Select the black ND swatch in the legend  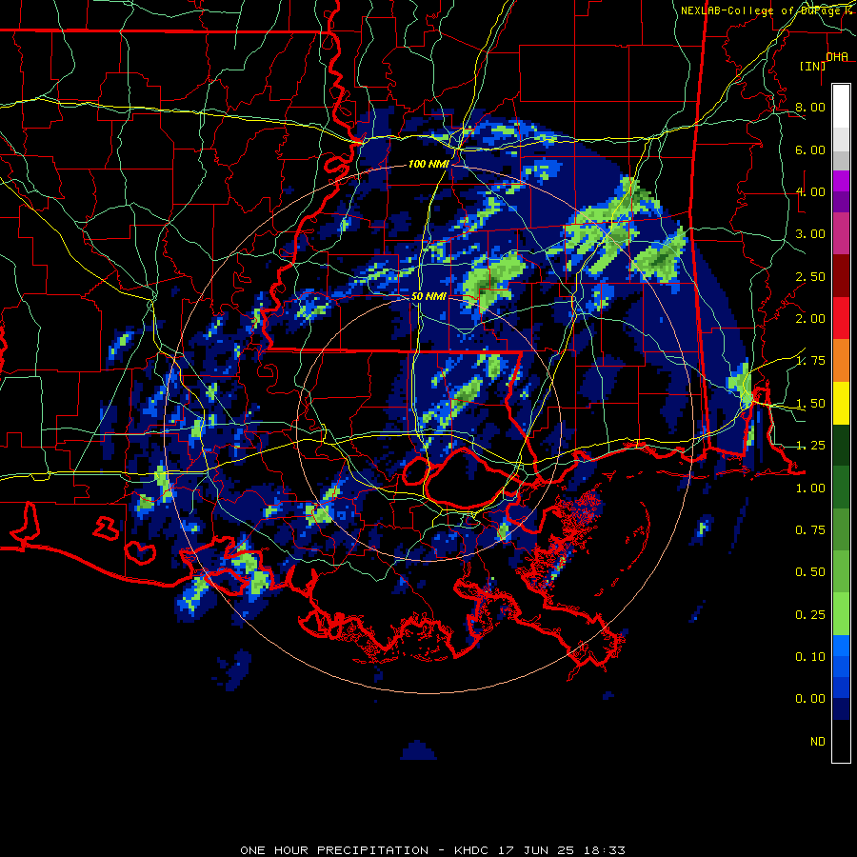(841, 741)
